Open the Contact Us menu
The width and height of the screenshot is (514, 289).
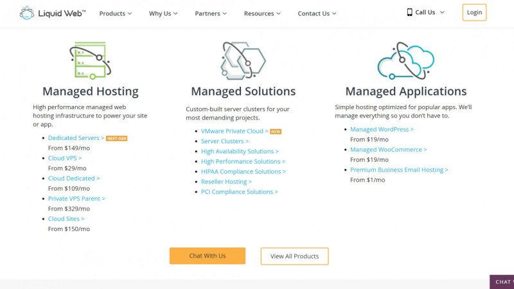coord(317,13)
